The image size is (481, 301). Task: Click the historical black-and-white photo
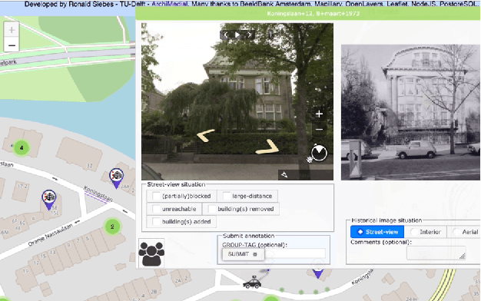[x=410, y=112]
